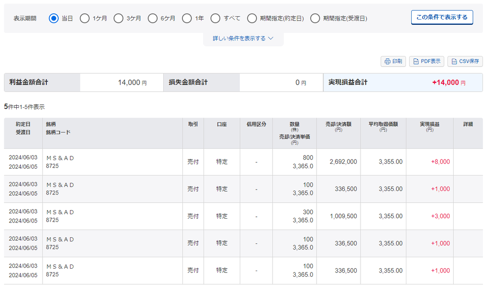Click the PDF表示 document icon

tap(416, 61)
